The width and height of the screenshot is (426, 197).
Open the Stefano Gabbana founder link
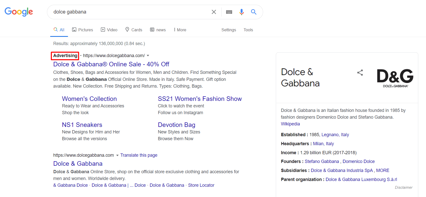(x=322, y=161)
